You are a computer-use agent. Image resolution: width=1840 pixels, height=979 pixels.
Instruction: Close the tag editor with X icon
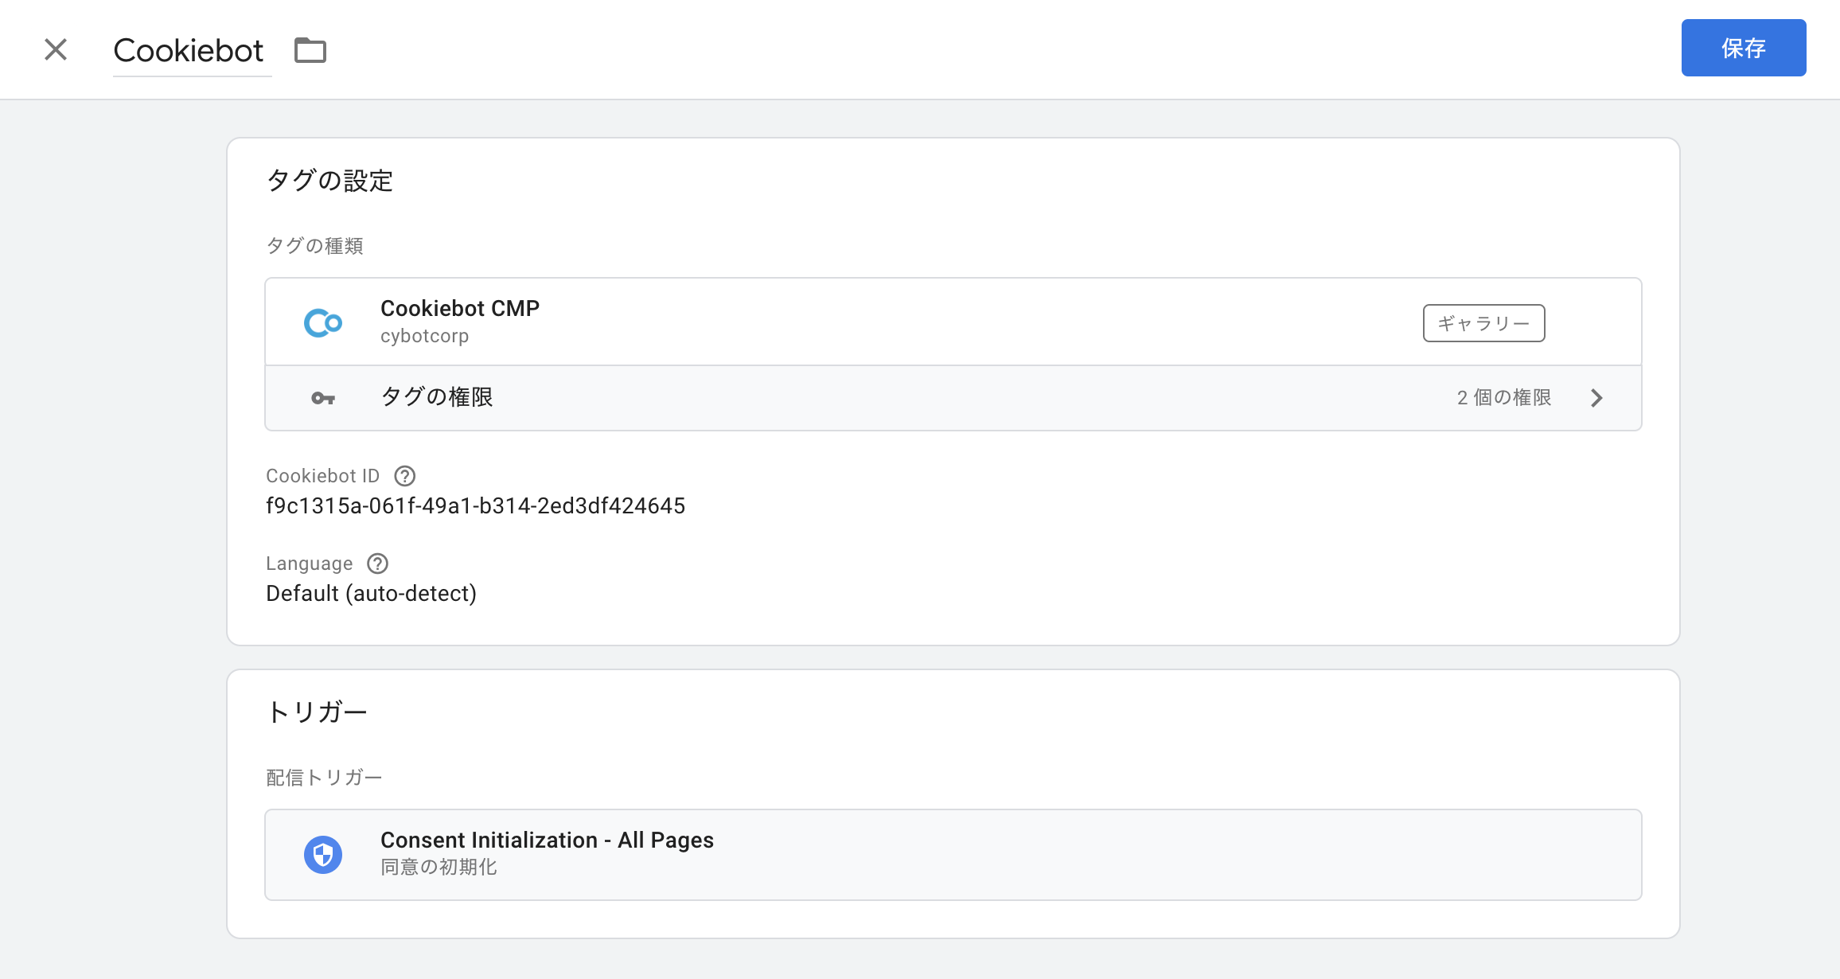click(56, 49)
